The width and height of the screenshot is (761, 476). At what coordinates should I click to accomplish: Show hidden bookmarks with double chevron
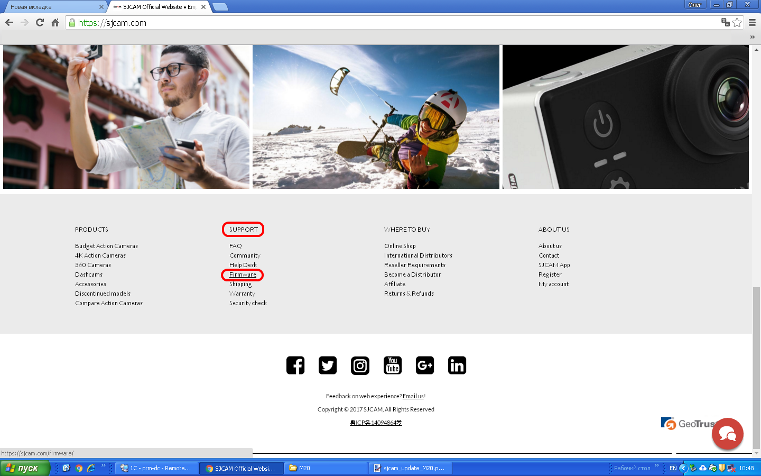pos(752,37)
